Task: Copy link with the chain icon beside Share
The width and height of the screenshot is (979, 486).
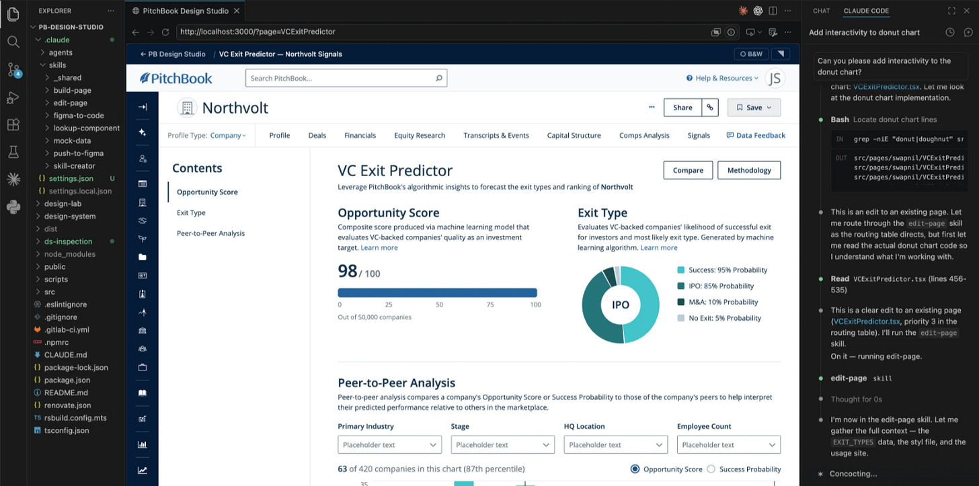Action: coord(710,108)
